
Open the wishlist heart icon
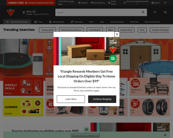pyautogui.click(x=155, y=12)
